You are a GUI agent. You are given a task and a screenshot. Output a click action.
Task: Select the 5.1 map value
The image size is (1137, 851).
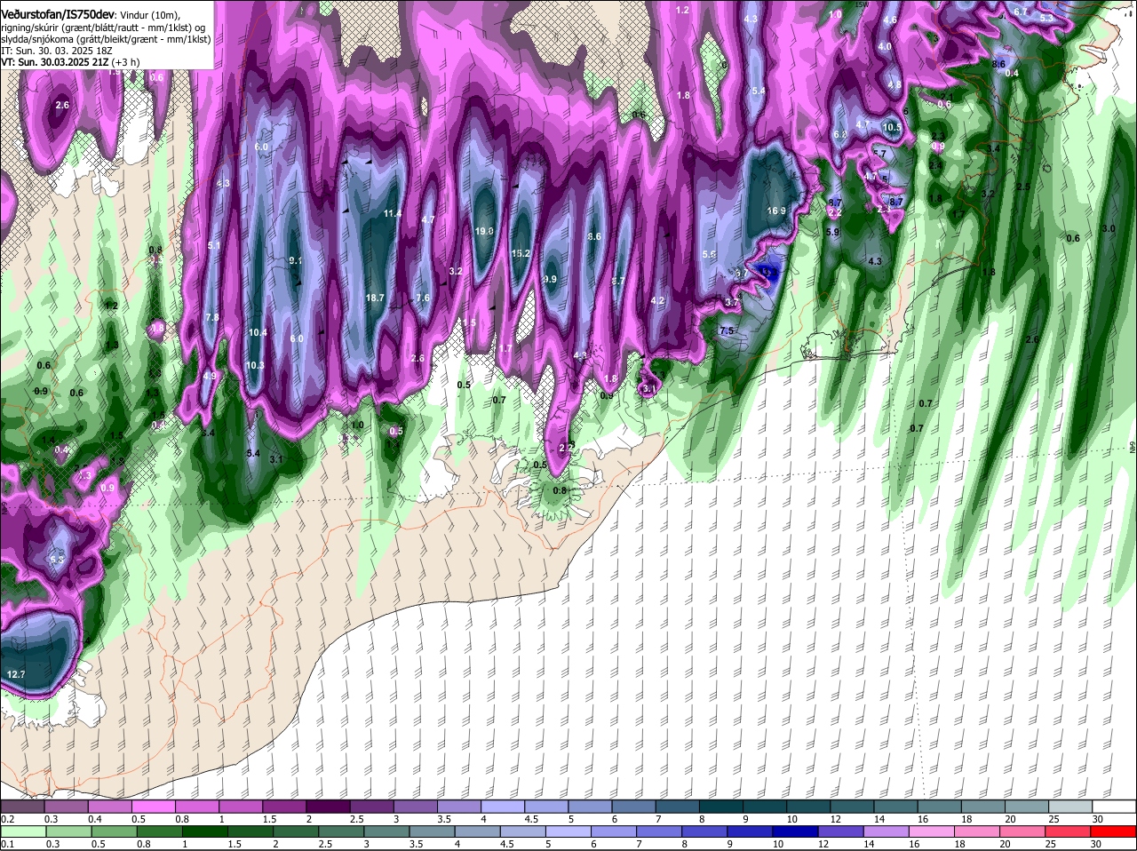pyautogui.click(x=214, y=246)
